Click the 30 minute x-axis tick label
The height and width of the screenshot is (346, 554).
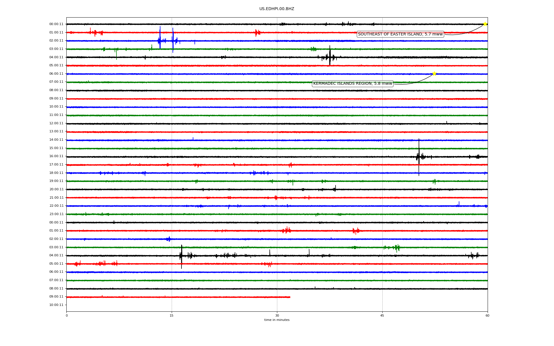click(277, 315)
